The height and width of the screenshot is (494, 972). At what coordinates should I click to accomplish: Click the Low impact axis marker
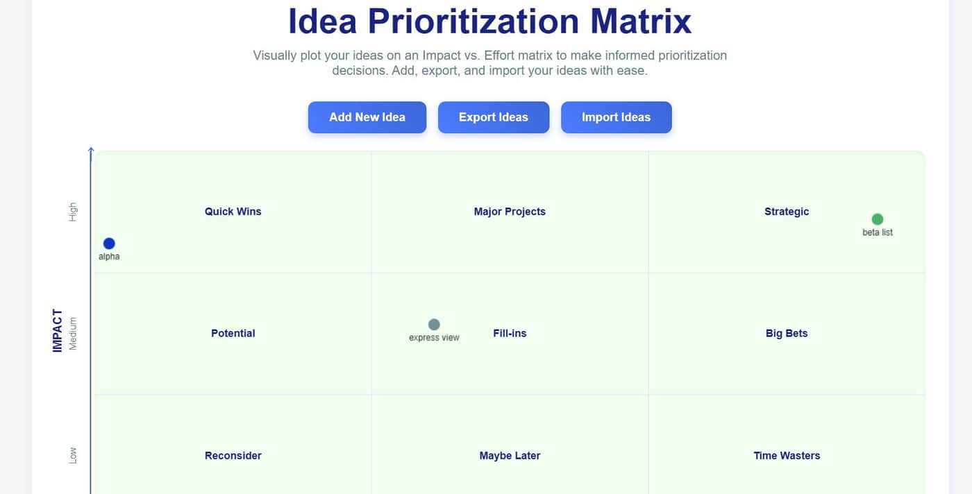click(73, 455)
